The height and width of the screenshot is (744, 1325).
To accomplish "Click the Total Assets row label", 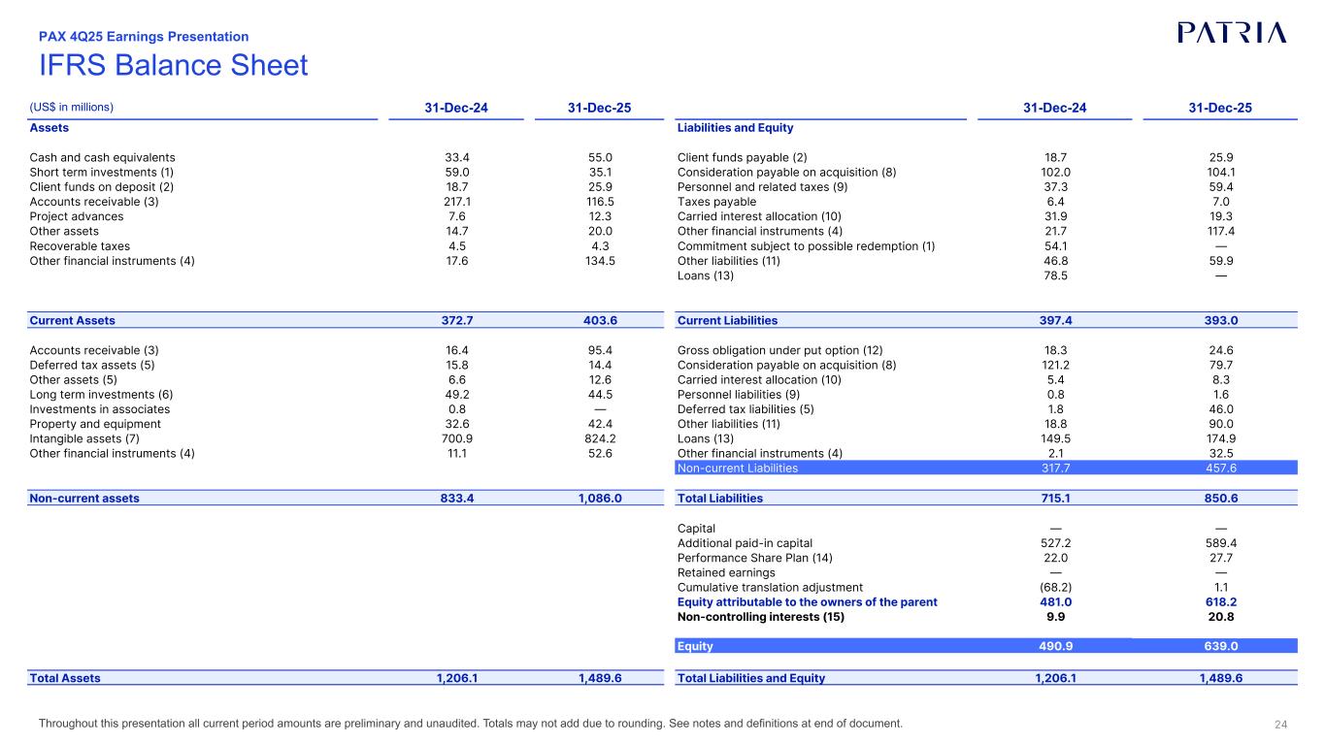I will 65,678.
